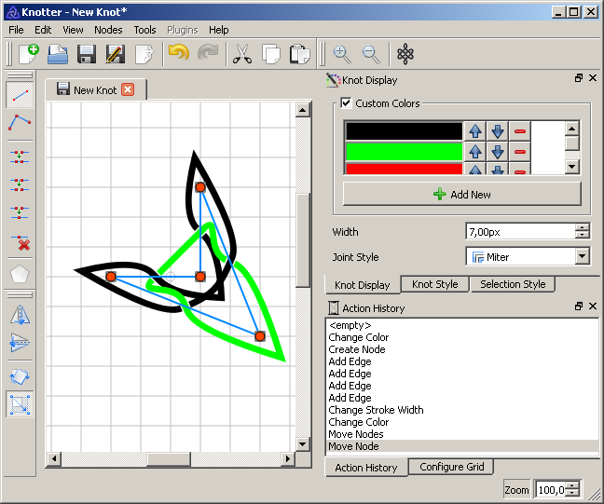Increase Width spinner value
Viewport: 604px width, 504px height.
pos(582,228)
